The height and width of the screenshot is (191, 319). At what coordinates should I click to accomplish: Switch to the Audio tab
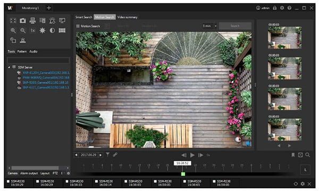click(33, 51)
